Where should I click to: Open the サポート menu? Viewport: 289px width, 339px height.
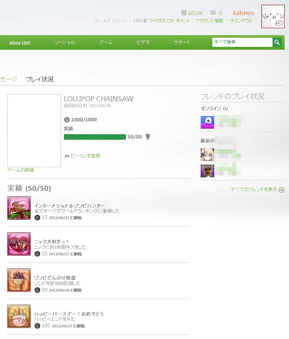coord(182,42)
